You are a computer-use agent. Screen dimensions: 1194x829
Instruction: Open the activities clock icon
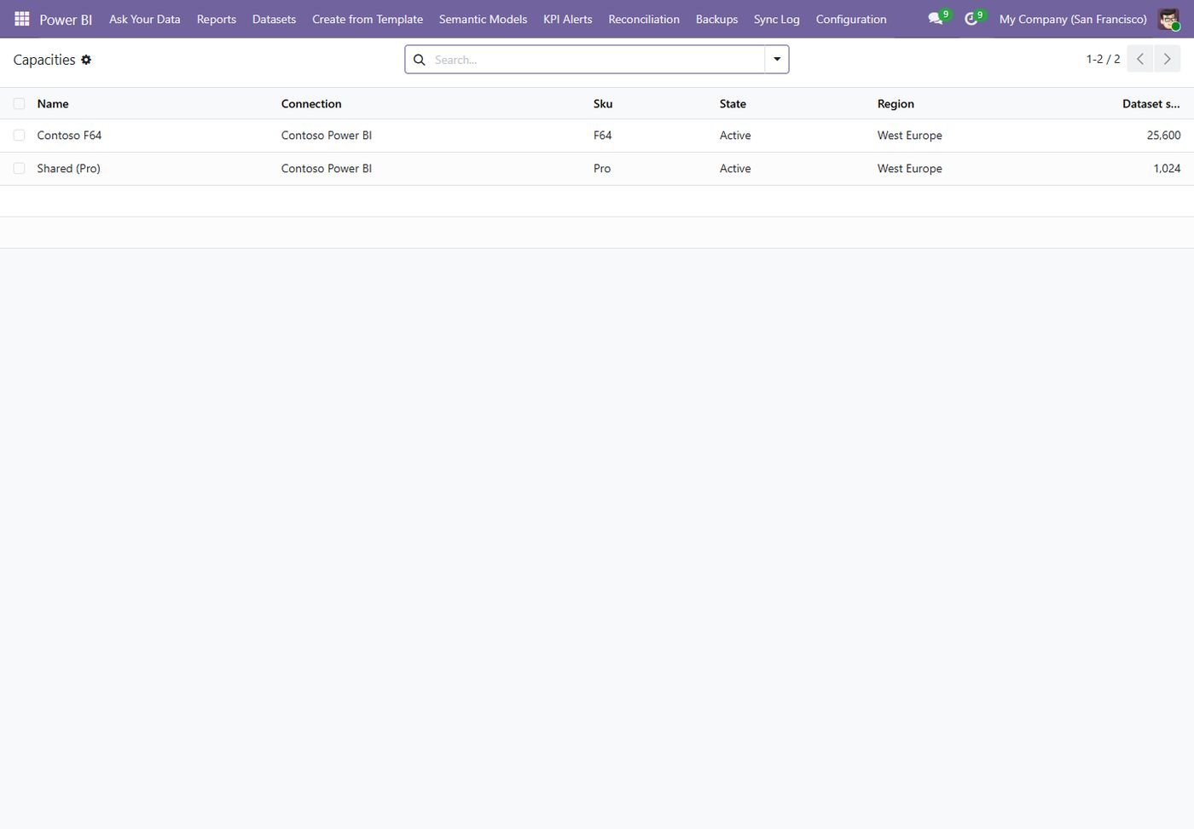[x=971, y=19]
